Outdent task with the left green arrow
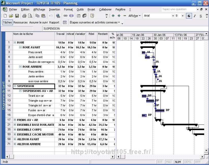Viewport: 209px width, 165px height. (x=113, y=16)
